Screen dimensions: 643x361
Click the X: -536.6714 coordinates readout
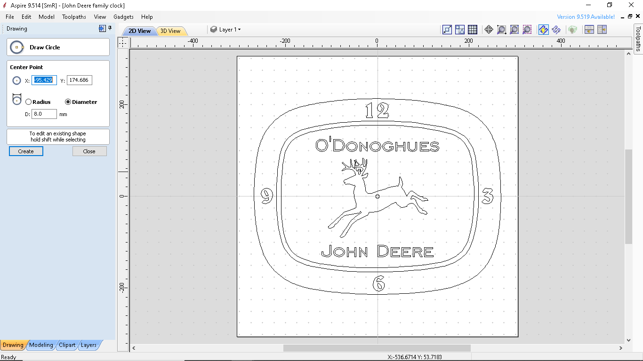pos(415,357)
